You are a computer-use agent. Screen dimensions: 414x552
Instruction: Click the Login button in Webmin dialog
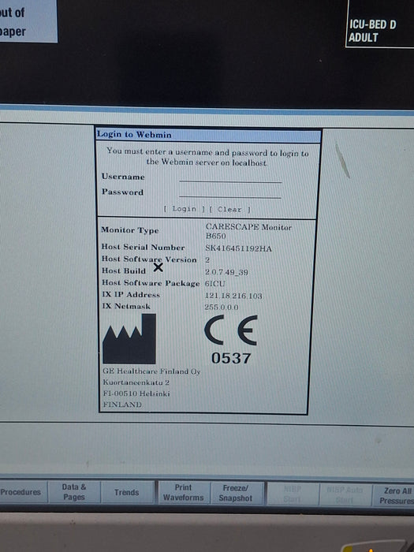point(184,209)
